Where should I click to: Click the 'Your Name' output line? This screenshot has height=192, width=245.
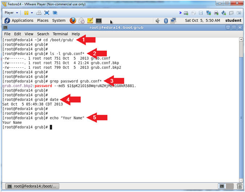(12, 122)
